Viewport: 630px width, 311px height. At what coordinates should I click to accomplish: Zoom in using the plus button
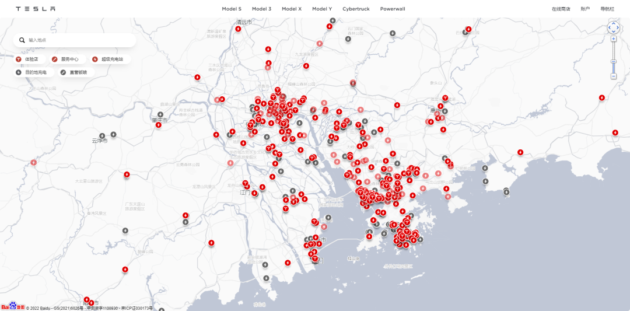(x=614, y=39)
